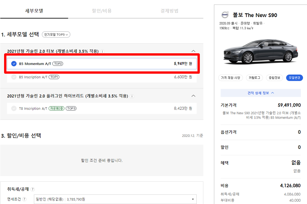Open info icon beside 가솔린 2.0 터보 heading
The height and width of the screenshot is (204, 307).
click(102, 52)
